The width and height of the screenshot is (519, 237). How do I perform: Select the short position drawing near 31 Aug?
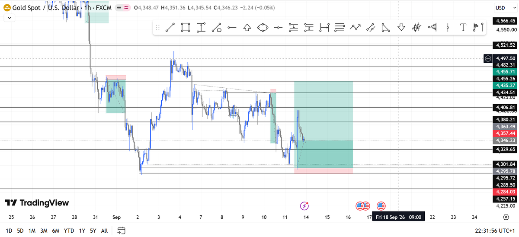(116, 94)
